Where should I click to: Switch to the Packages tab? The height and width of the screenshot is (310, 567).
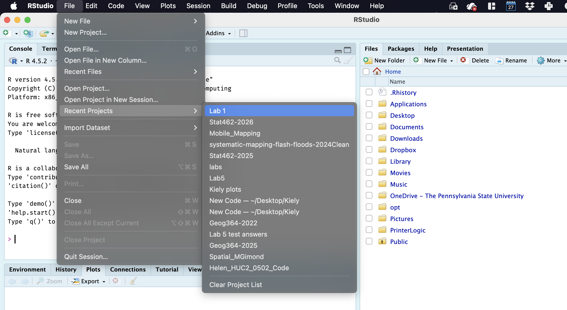[x=401, y=49]
